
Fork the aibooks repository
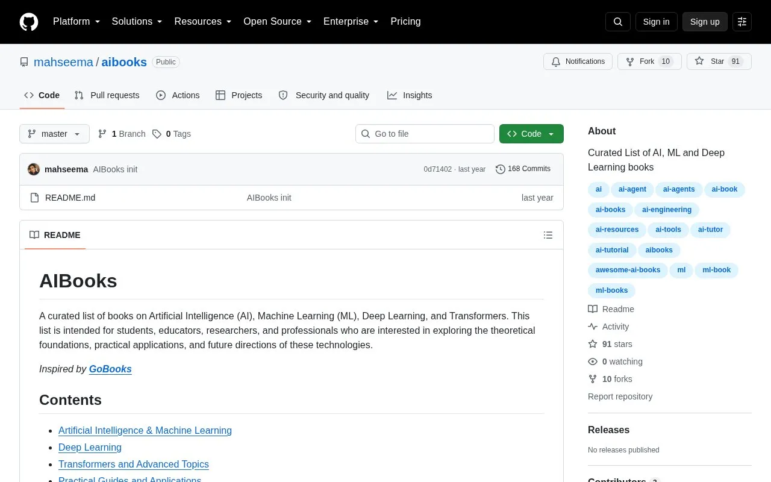coord(649,61)
